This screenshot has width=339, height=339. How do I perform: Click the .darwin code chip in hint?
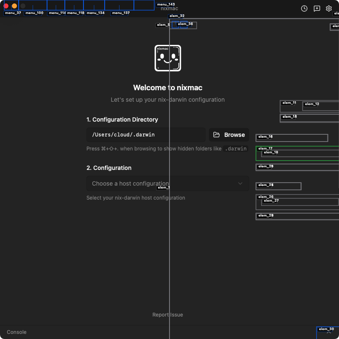pos(236,149)
